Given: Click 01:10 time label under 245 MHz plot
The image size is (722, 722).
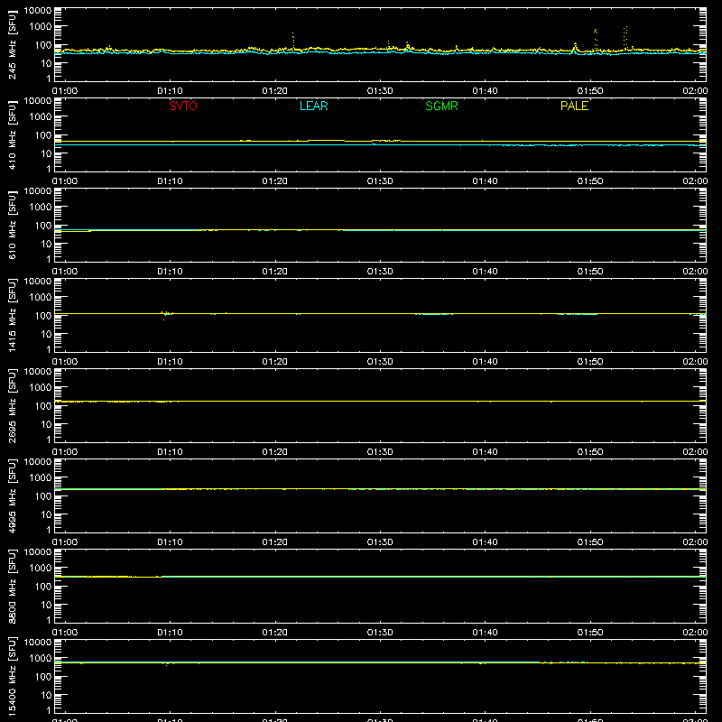Looking at the screenshot, I should pos(170,91).
